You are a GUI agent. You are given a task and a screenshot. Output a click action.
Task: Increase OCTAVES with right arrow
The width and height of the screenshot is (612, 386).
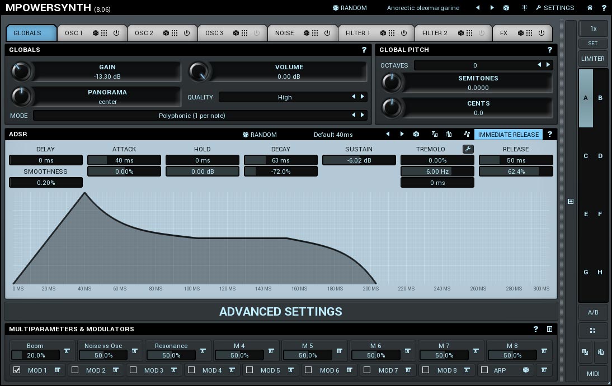pos(548,65)
